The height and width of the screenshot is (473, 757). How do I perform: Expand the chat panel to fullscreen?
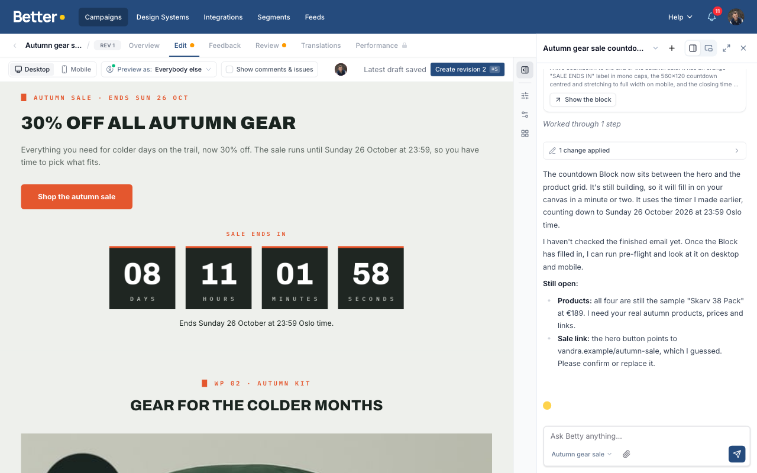[726, 48]
